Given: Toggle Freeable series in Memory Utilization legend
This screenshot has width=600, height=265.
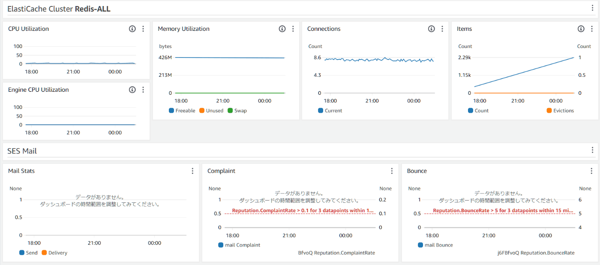Looking at the screenshot, I should pyautogui.click(x=182, y=111).
